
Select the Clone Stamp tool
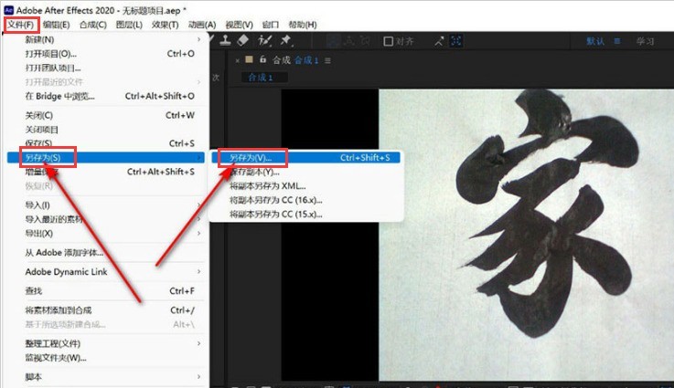click(x=225, y=41)
